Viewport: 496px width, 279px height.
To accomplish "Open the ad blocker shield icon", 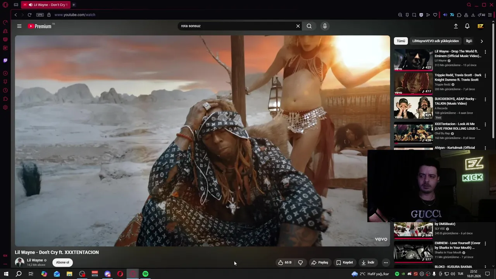I will coord(421,15).
